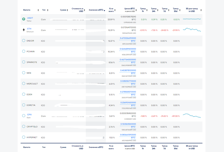The height and width of the screenshot is (152, 224).
Task: Click ENDOR share value 12.27 %
Action: tap(111, 41)
